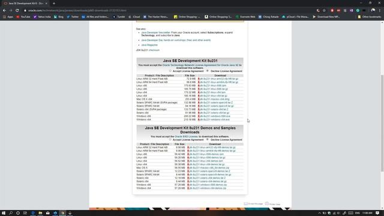Select the 215.18 MB Windows x64 file size
Image resolution: width=384 pixels, height=216 pixels.
[x=190, y=119]
